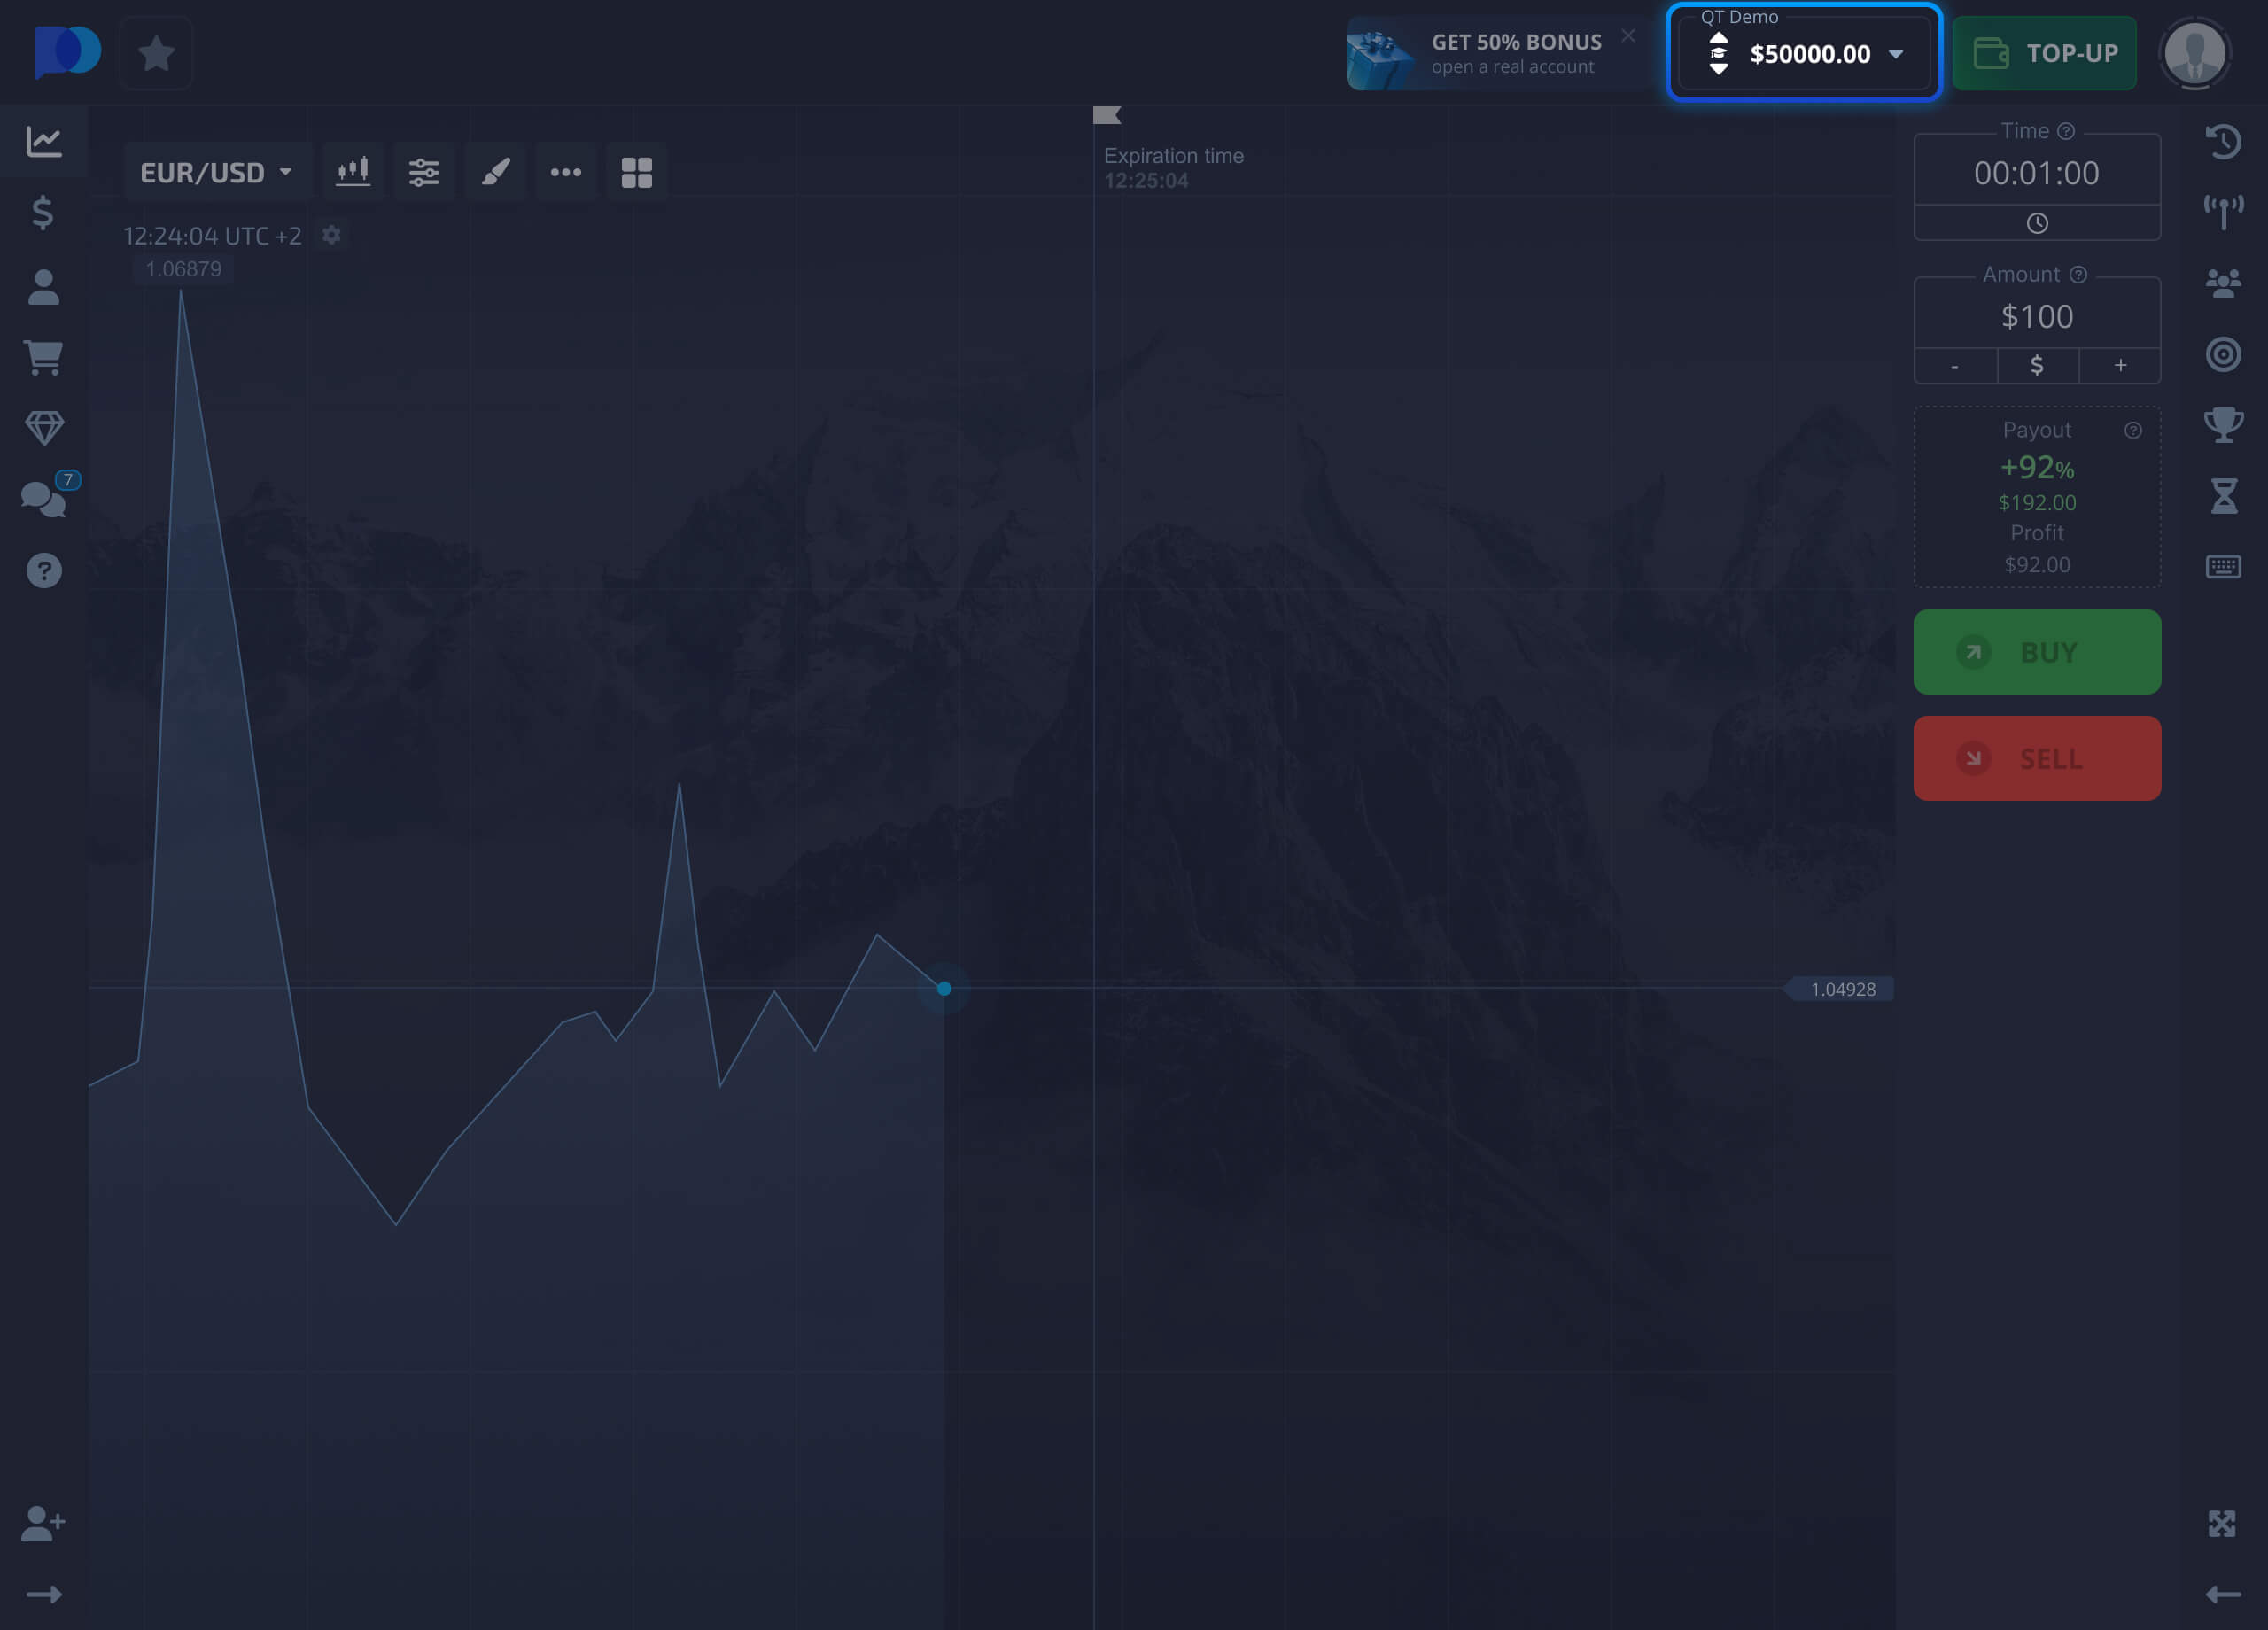Image resolution: width=2268 pixels, height=1630 pixels.
Task: Expand the QT Demo balance dropdown
Action: click(x=1895, y=55)
